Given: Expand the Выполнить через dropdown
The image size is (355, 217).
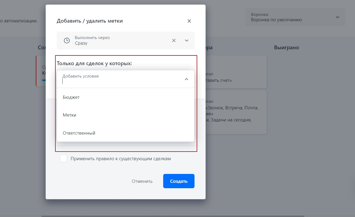Looking at the screenshot, I should 186,40.
